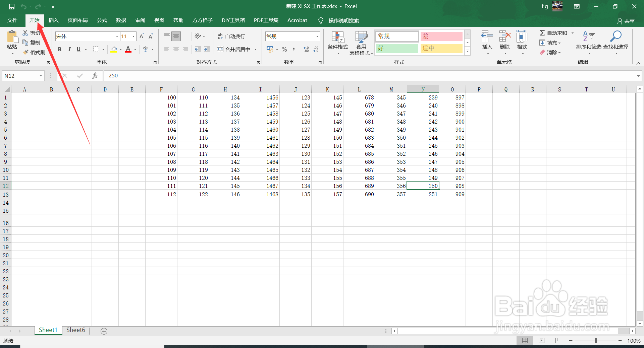The height and width of the screenshot is (348, 644).
Task: Click the Paste clipboard icon
Action: coord(12,37)
